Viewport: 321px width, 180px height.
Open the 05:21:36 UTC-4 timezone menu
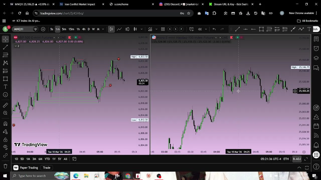point(271,159)
